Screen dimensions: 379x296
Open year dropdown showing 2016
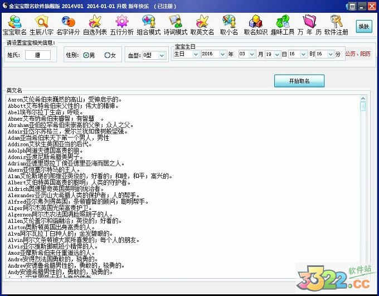222,54
